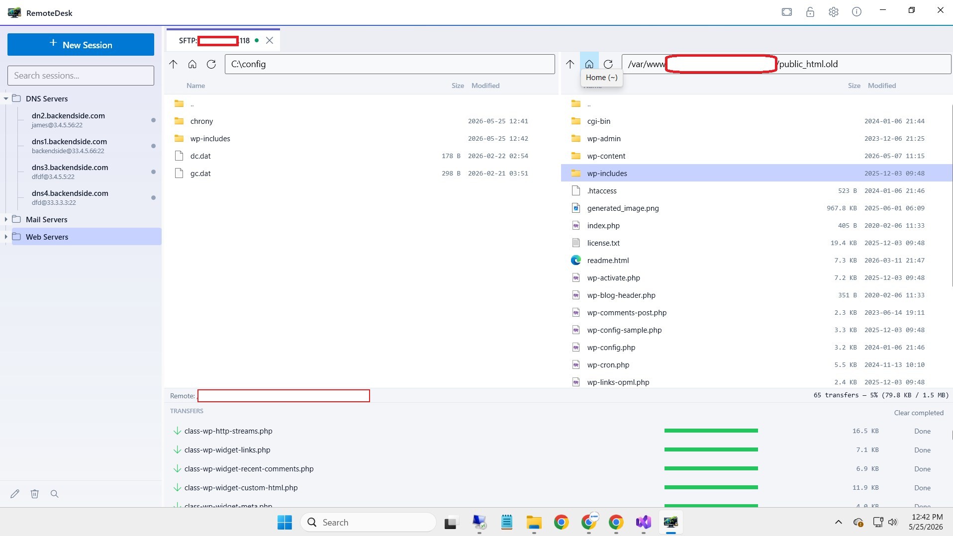Select dns3.backendside.com session
The width and height of the screenshot is (953, 536).
pyautogui.click(x=87, y=172)
